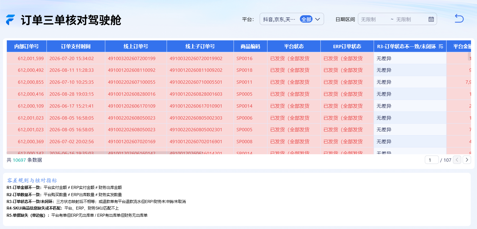Click the ERP订单状态 column header
Screen dimensions: 477x229
pyautogui.click(x=347, y=46)
